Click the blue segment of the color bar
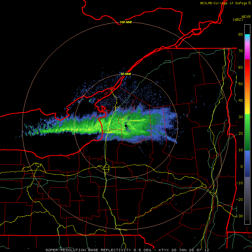The width and height of the screenshot is (252, 252). pyautogui.click(x=247, y=164)
